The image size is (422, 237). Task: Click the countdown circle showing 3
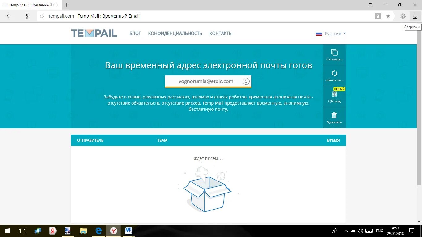[246, 81]
